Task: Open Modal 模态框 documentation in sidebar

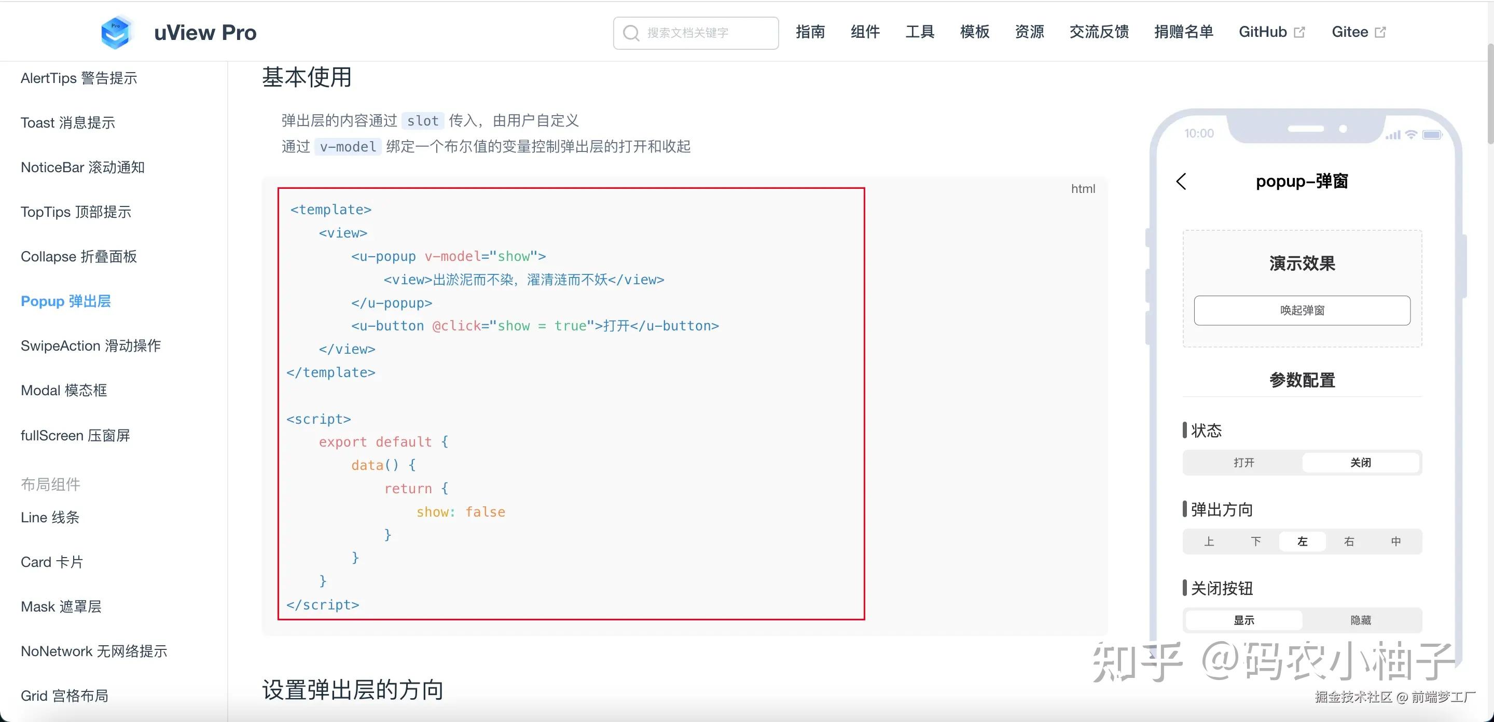Action: [63, 390]
